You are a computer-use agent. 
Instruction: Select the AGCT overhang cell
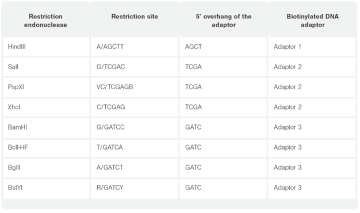pyautogui.click(x=223, y=47)
